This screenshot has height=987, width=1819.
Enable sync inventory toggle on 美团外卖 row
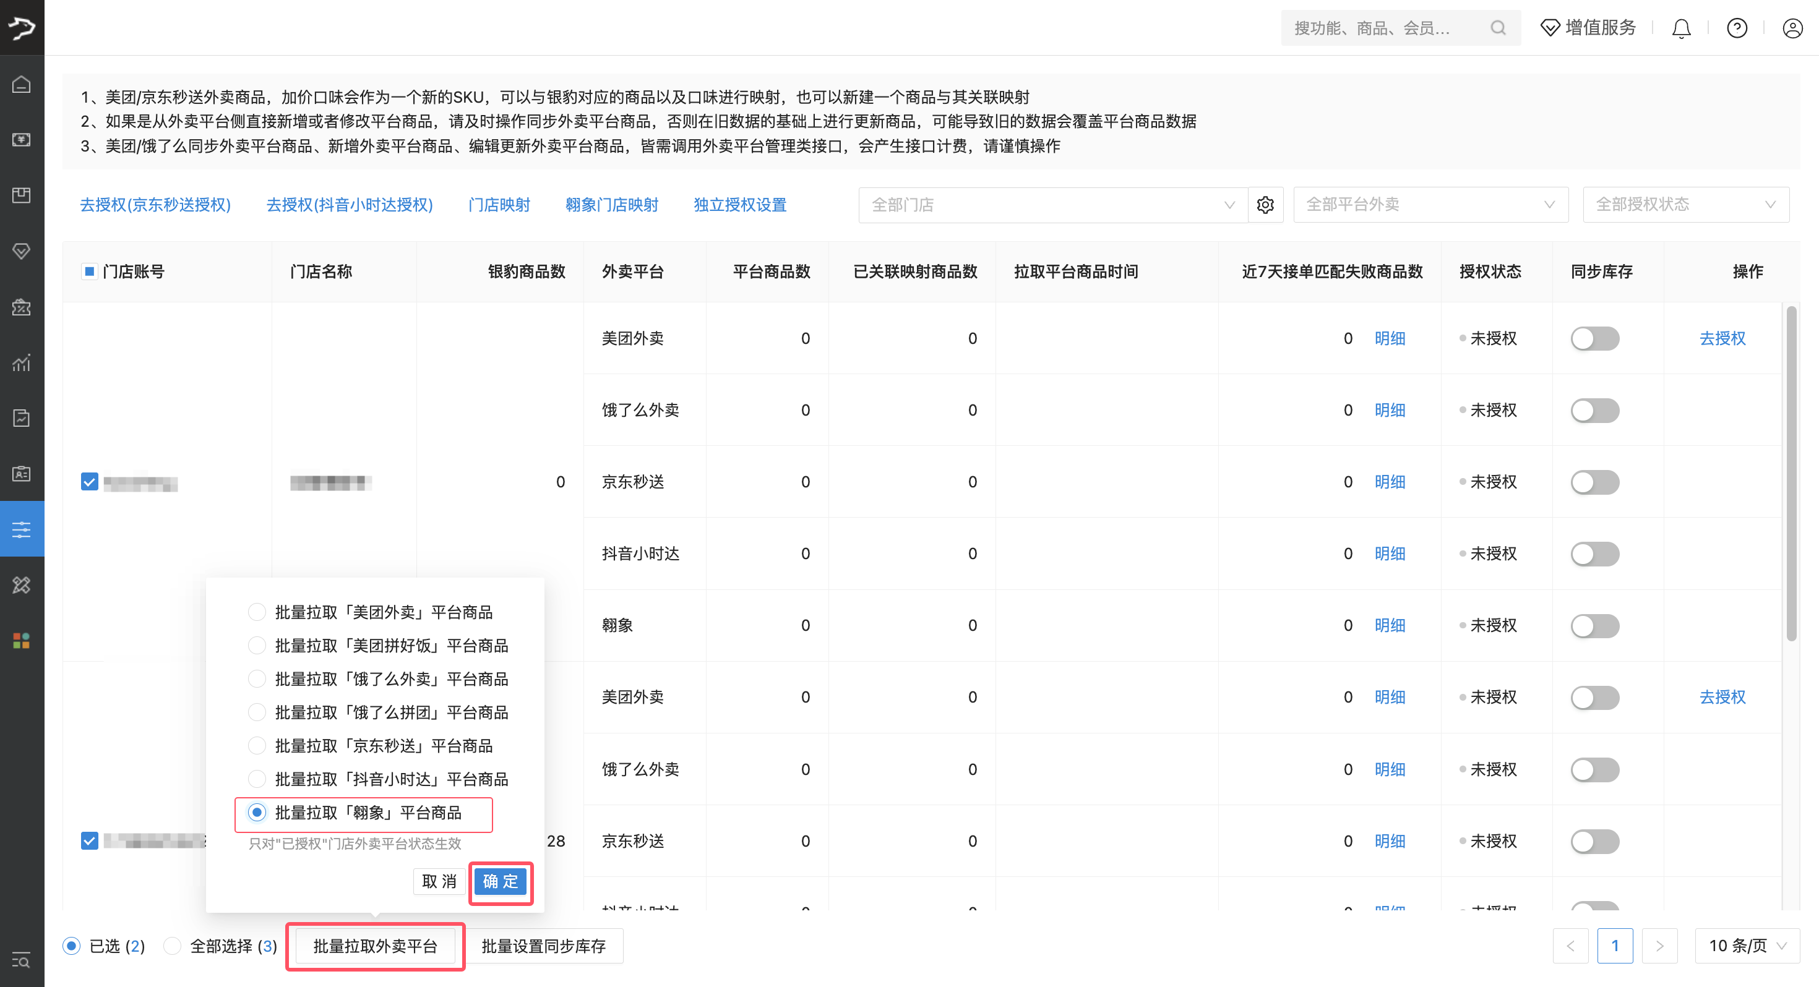tap(1595, 338)
